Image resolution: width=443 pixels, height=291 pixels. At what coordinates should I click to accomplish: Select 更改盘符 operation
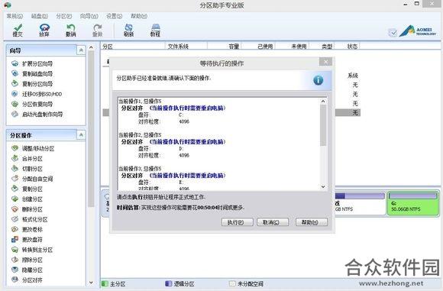[27, 240]
